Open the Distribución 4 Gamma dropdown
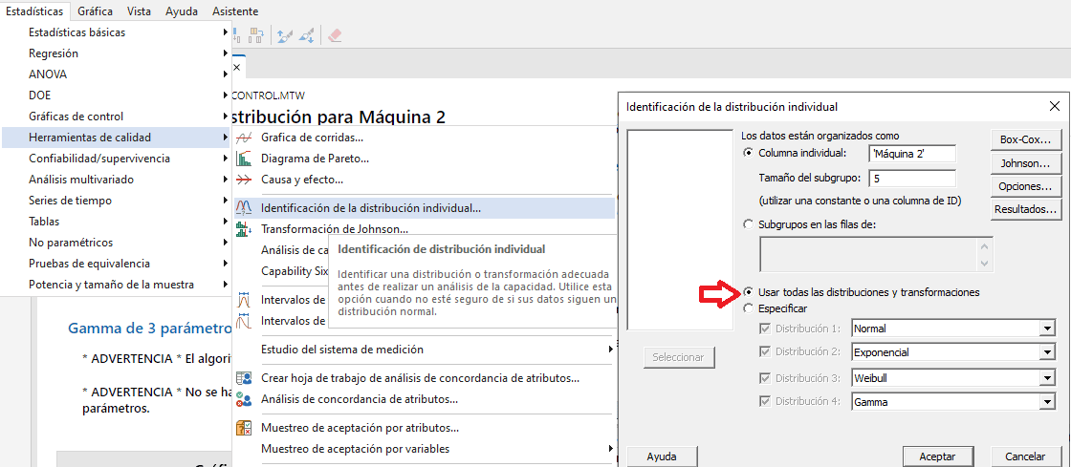 pos(1048,403)
